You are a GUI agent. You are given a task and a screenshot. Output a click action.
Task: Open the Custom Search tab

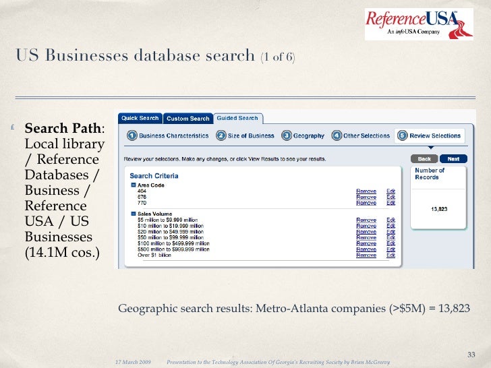point(188,119)
